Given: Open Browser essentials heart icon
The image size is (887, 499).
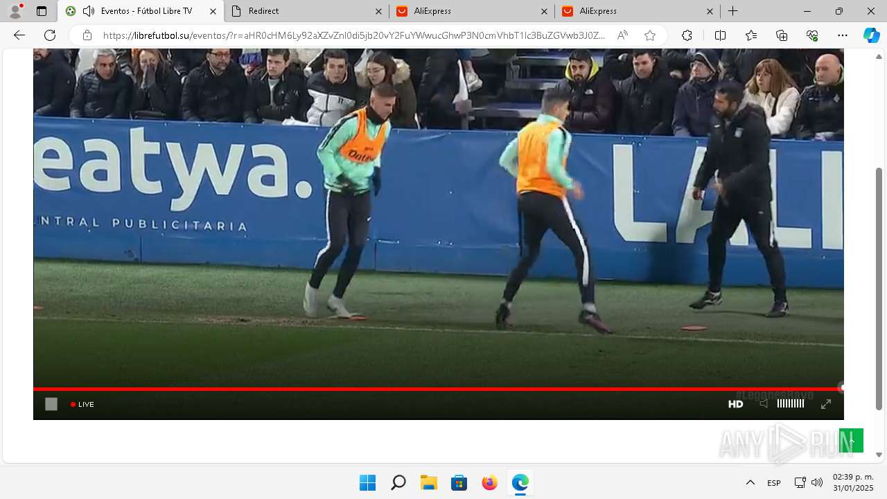Looking at the screenshot, I should point(812,35).
